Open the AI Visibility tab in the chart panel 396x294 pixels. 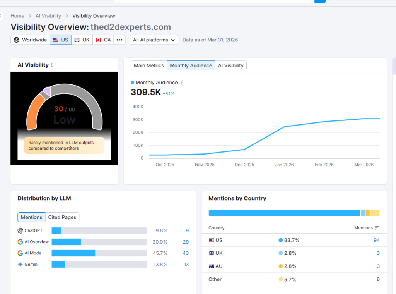(231, 65)
